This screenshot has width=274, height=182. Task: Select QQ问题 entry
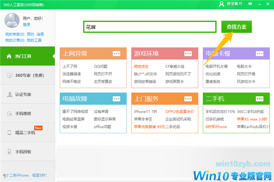[100, 66]
